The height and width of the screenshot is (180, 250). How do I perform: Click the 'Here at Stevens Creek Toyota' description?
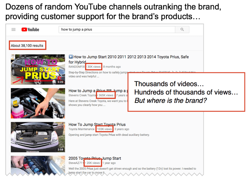click(98, 103)
